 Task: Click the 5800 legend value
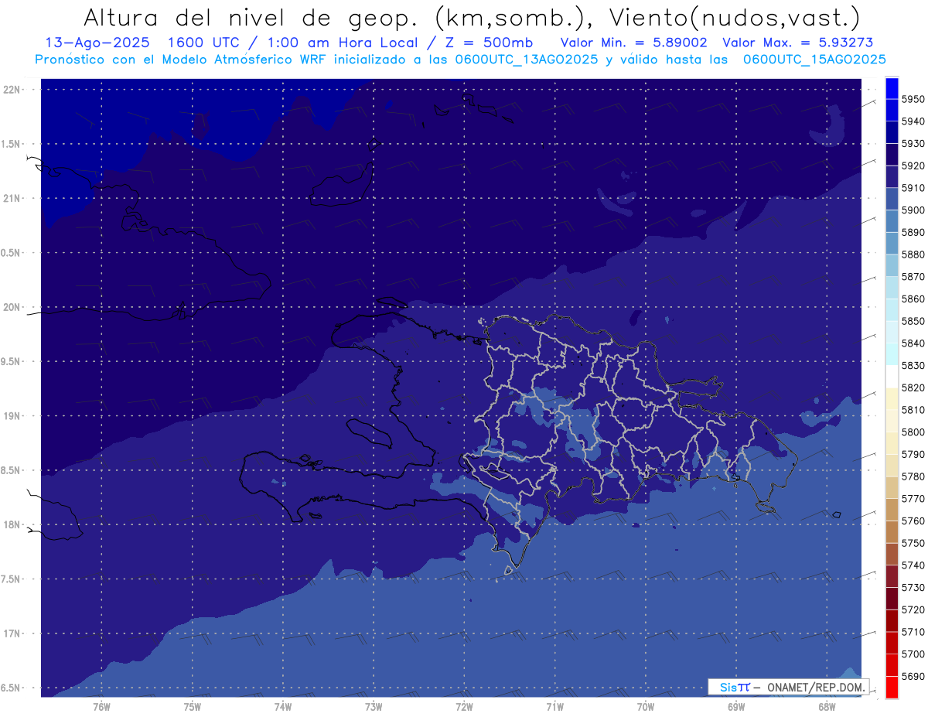913,432
